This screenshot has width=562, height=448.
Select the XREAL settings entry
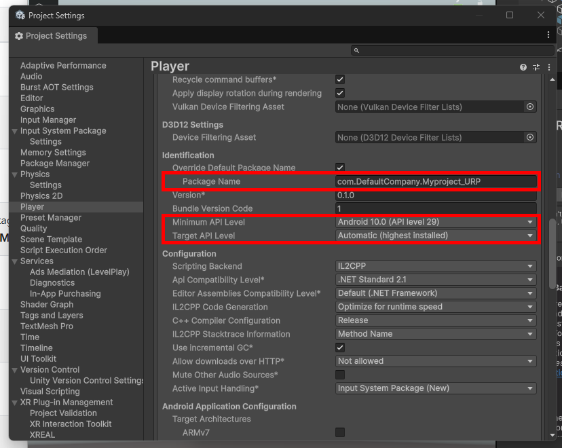tap(42, 434)
